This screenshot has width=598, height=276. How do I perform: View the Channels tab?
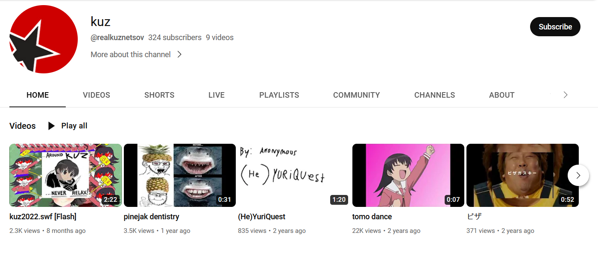pyautogui.click(x=434, y=95)
